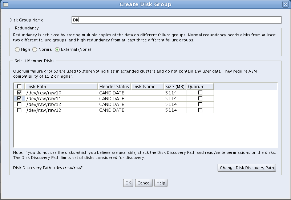Select External (None) redundancy option

(x=57, y=49)
